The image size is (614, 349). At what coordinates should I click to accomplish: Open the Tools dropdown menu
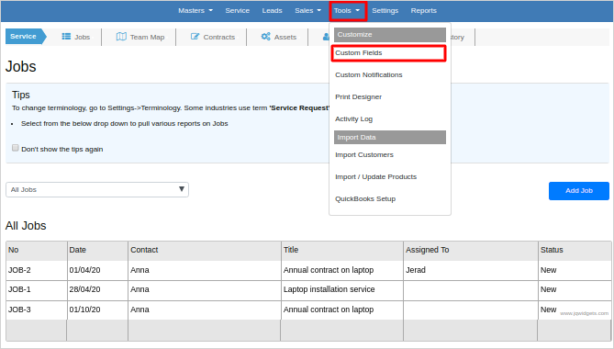pos(347,11)
